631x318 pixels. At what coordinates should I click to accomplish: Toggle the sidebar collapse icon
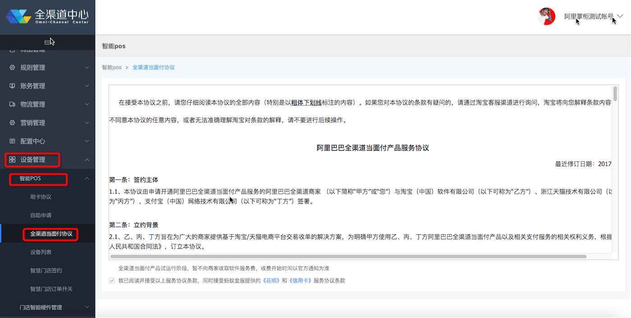coord(48,42)
